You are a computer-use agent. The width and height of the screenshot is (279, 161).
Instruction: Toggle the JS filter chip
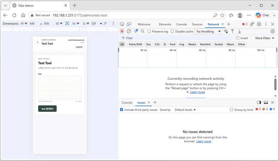click(164, 44)
